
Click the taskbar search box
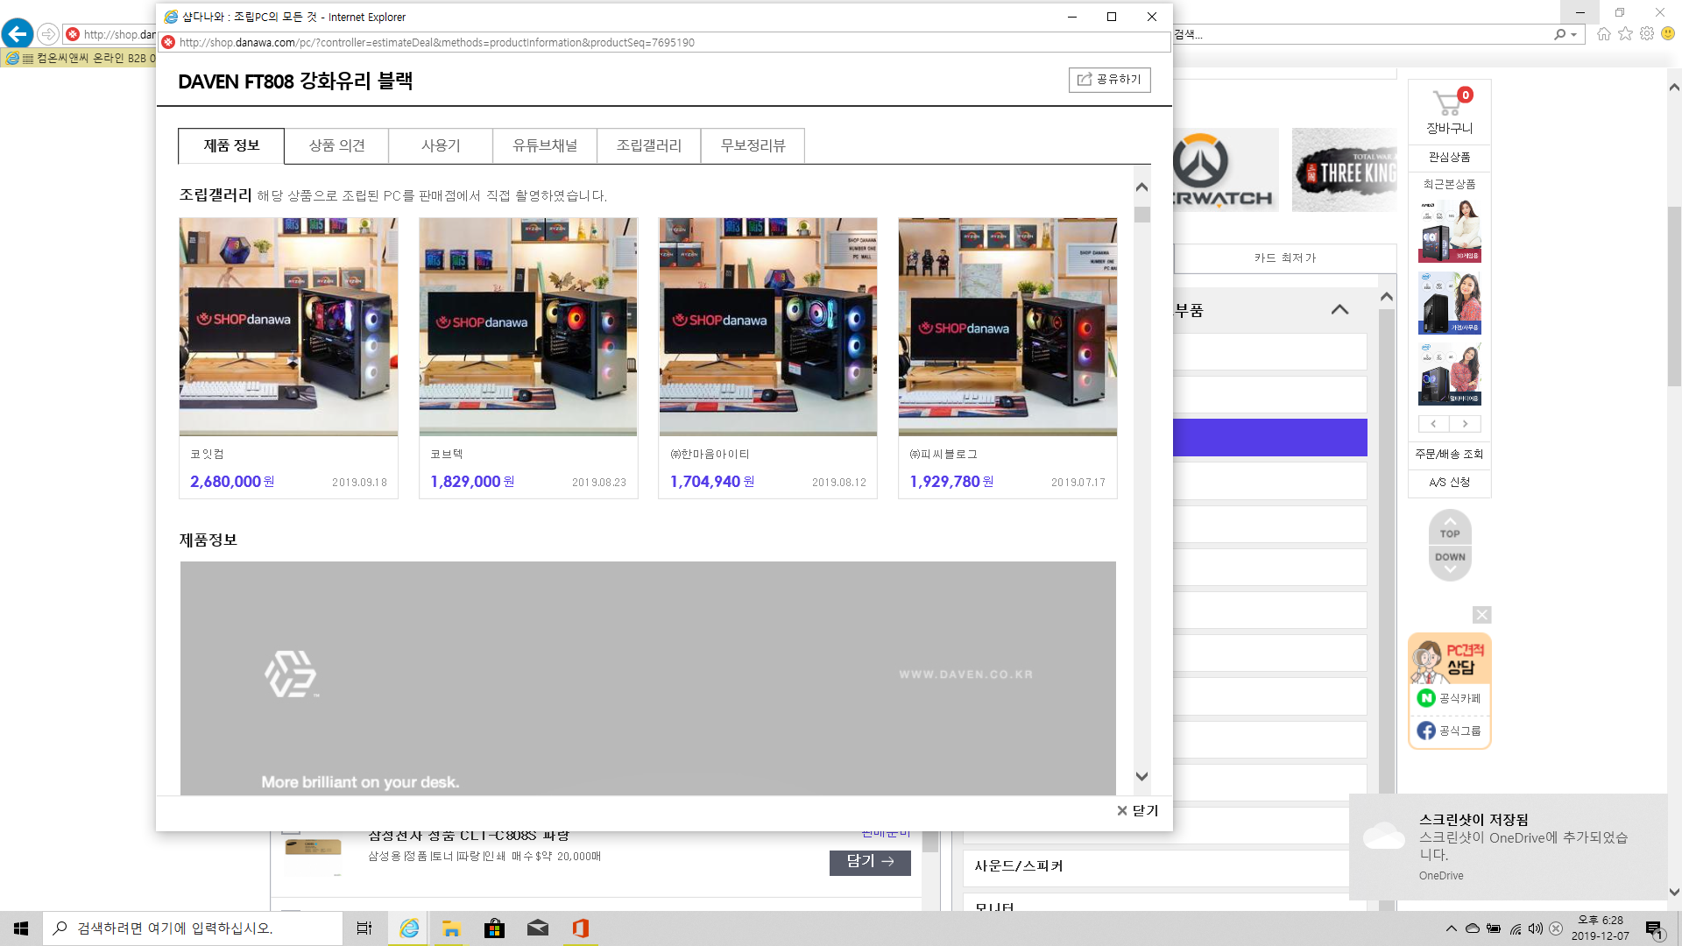point(193,928)
